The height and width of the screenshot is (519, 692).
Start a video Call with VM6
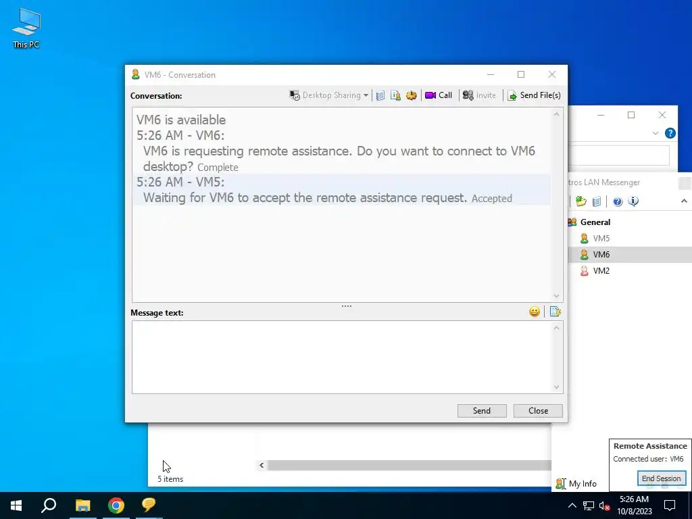click(438, 95)
